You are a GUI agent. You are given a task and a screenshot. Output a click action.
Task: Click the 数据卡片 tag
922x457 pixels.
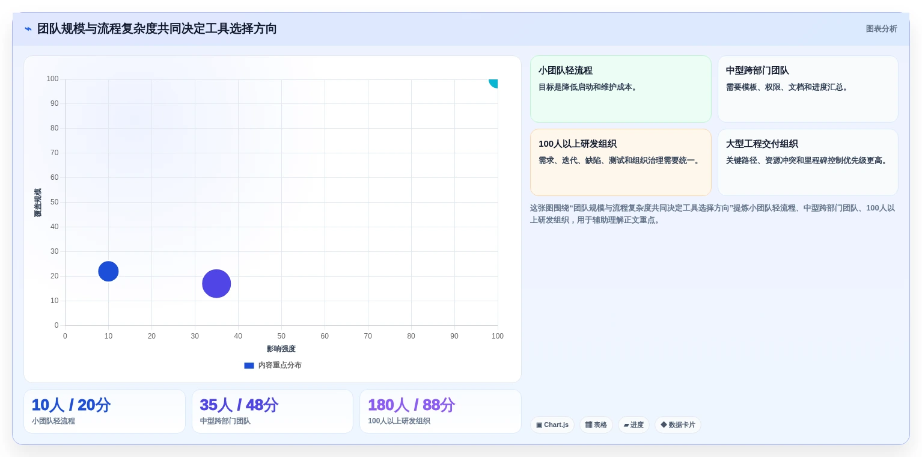[x=677, y=425]
